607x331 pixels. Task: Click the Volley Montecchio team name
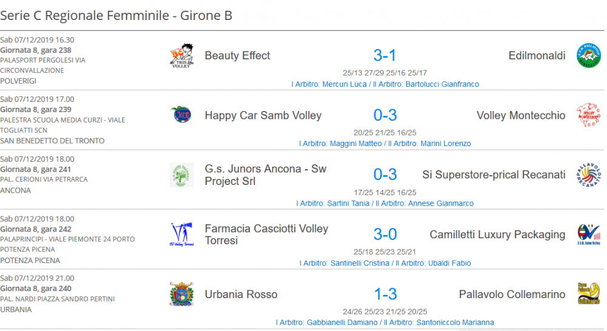click(521, 115)
